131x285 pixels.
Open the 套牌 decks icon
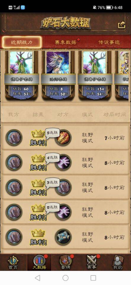65,262
